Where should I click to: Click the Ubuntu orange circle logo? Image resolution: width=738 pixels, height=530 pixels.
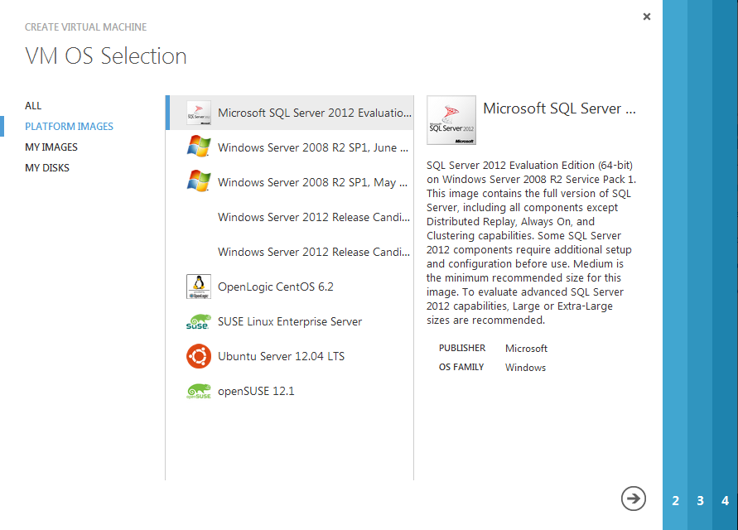pyautogui.click(x=199, y=356)
